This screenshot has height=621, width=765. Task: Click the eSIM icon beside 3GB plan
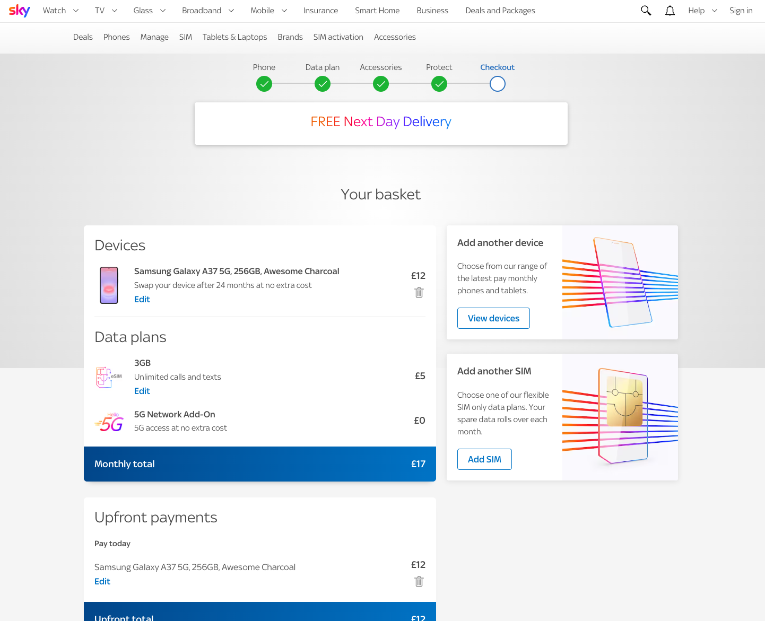(x=109, y=377)
